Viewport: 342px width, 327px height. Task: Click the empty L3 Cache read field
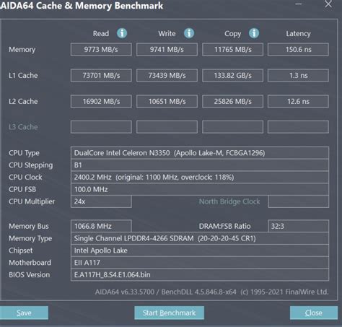[x=101, y=127]
